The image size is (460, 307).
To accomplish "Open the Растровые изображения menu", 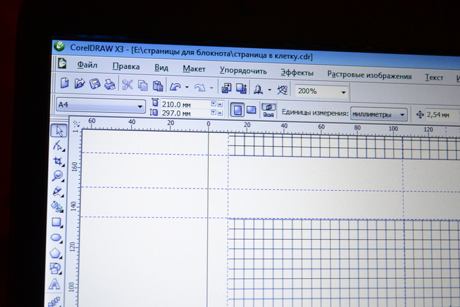I will point(369,75).
